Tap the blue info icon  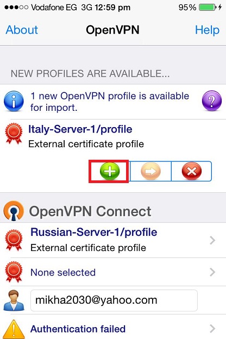14,101
